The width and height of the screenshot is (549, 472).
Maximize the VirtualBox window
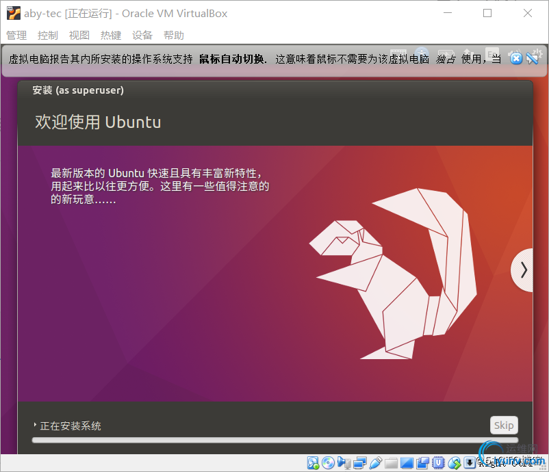click(x=487, y=13)
